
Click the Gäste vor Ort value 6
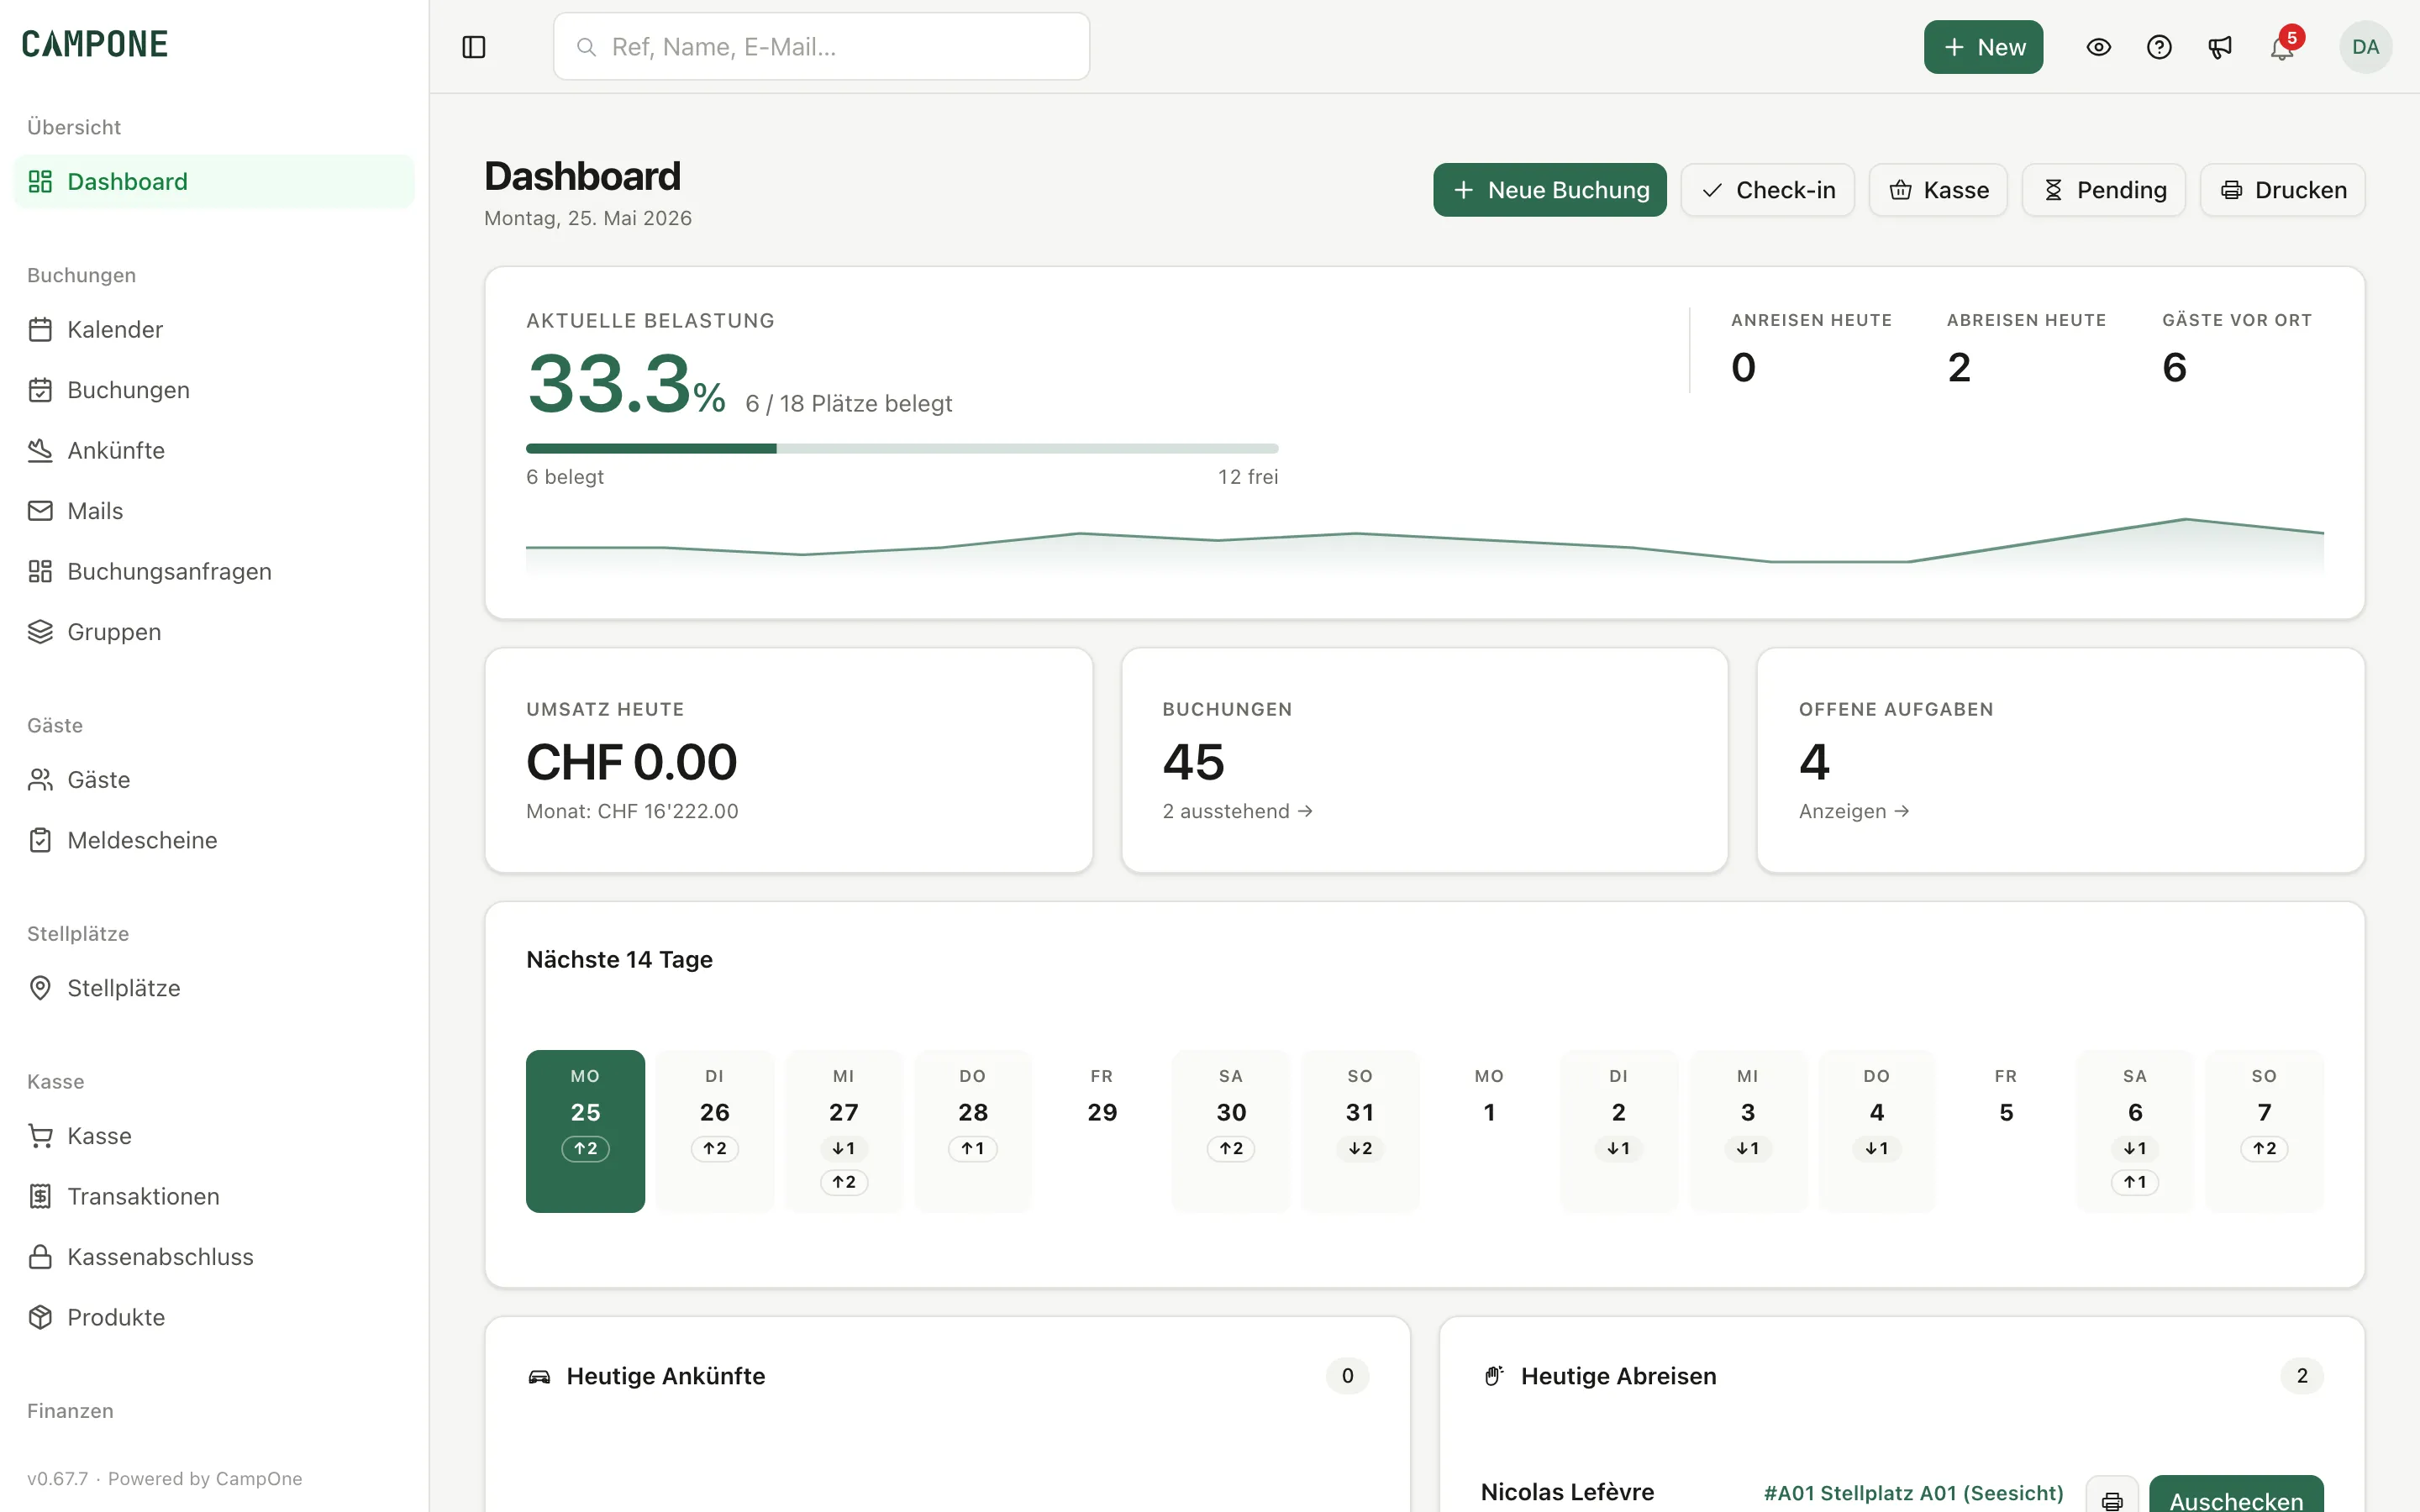[x=2174, y=368]
